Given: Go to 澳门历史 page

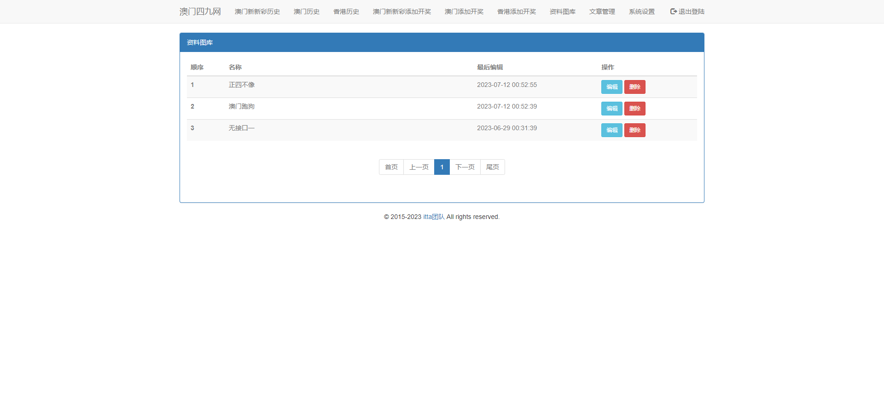Looking at the screenshot, I should click(306, 12).
